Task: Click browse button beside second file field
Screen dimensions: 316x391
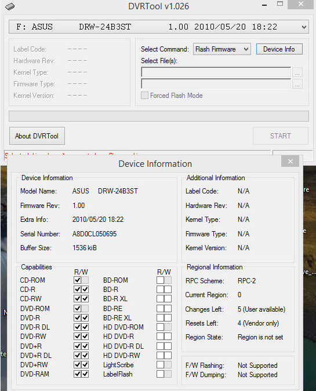Action: (297, 84)
